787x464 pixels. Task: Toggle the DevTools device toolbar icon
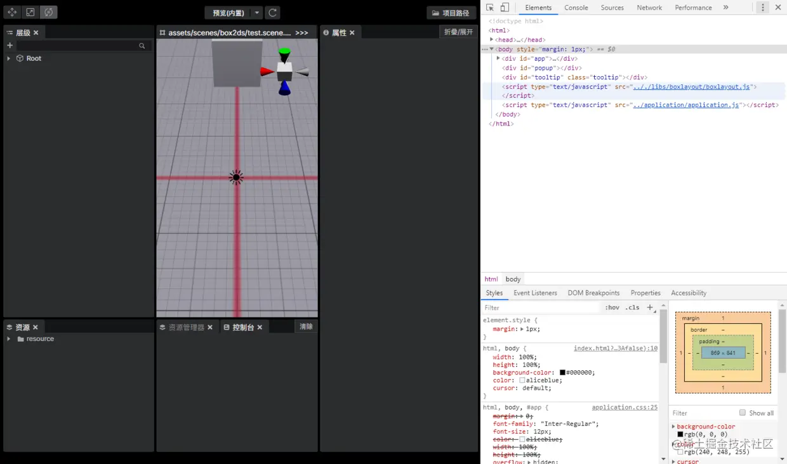coord(505,8)
